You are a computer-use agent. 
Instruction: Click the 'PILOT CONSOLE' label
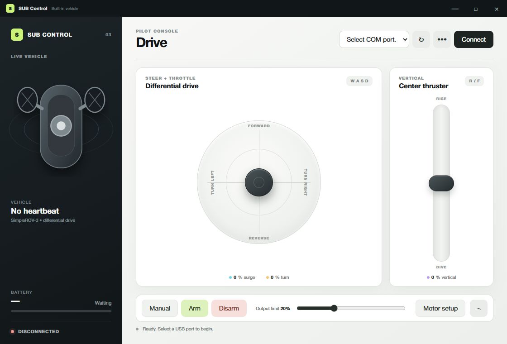[157, 31]
